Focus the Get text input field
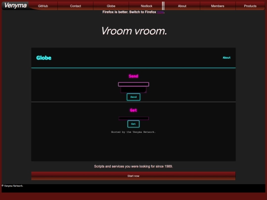Image resolution: width=267 pixels, height=200 pixels. 133,118
